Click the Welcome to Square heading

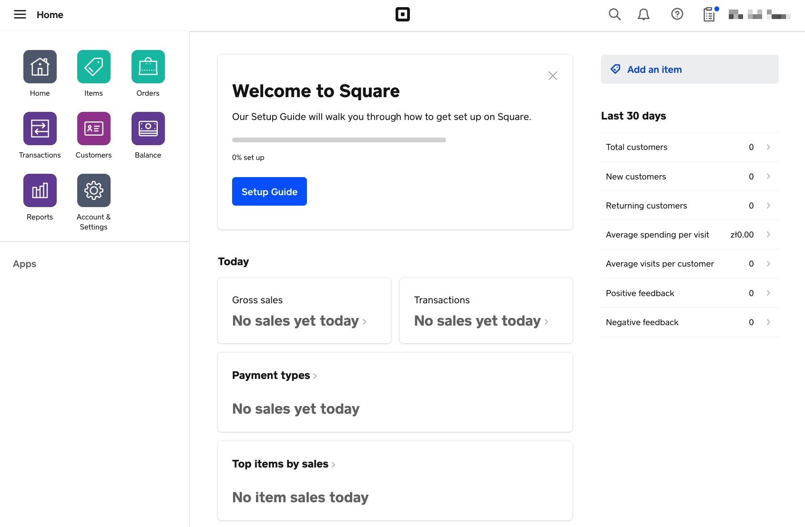pyautogui.click(x=316, y=91)
